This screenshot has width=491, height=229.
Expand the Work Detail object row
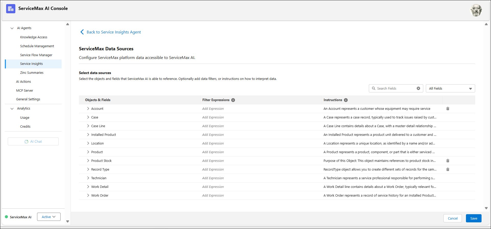tap(88, 187)
